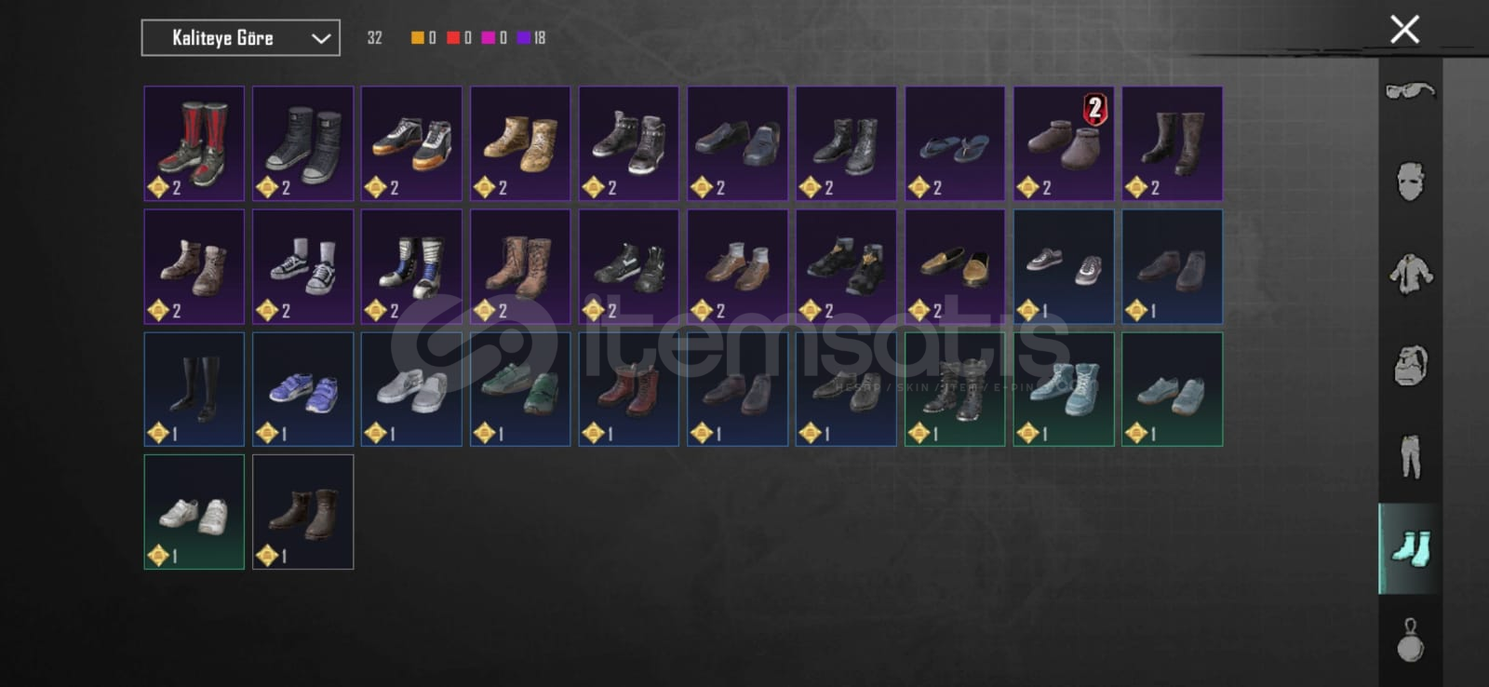Image resolution: width=1489 pixels, height=687 pixels.
Task: Select the gold loafers item
Action: [x=955, y=266]
